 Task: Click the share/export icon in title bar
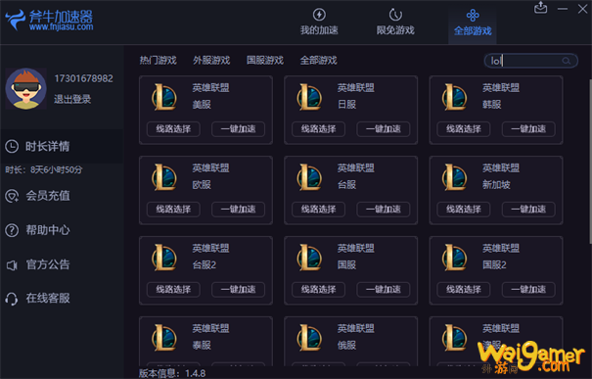pyautogui.click(x=541, y=8)
